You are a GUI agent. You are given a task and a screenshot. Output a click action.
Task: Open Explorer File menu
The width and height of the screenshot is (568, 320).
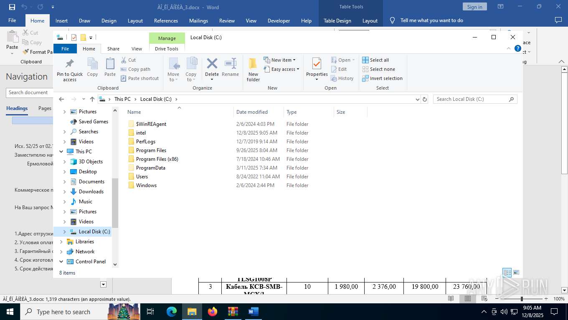pyautogui.click(x=65, y=49)
